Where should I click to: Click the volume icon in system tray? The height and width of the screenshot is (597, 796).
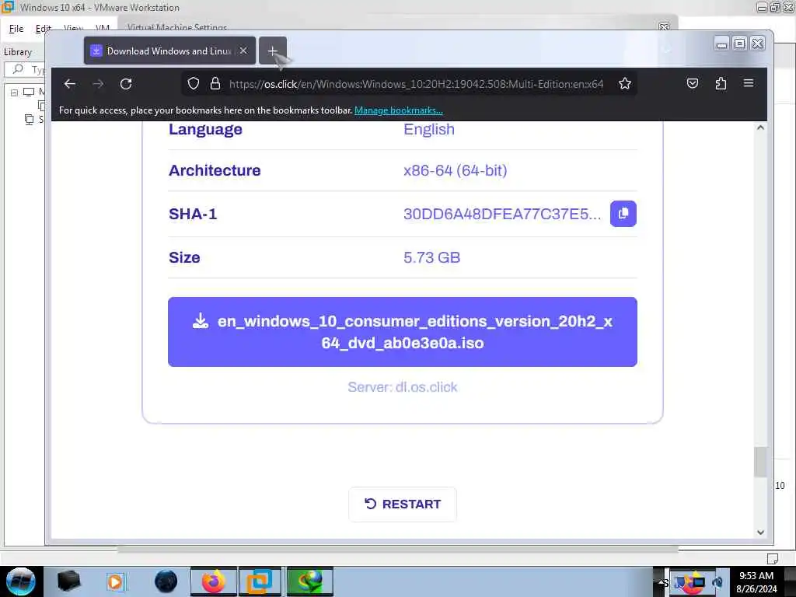point(717,582)
